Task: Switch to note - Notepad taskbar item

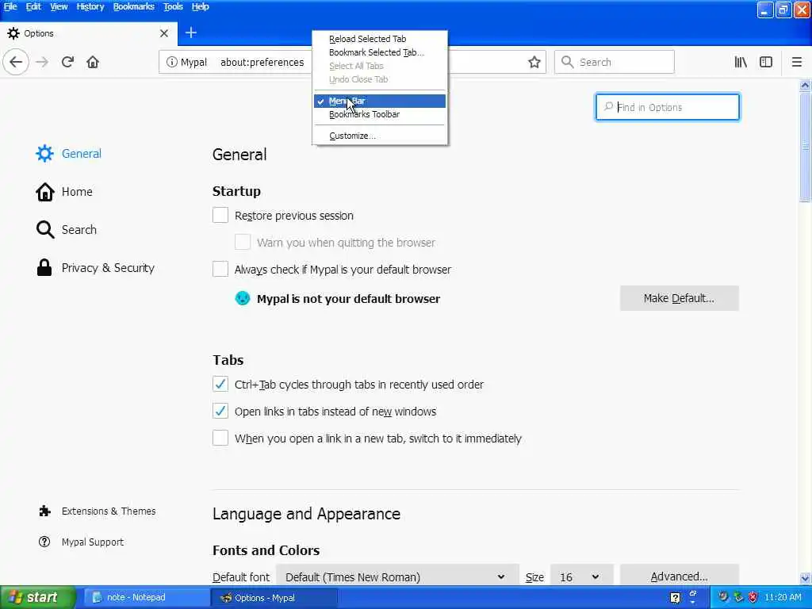Action: (x=147, y=598)
